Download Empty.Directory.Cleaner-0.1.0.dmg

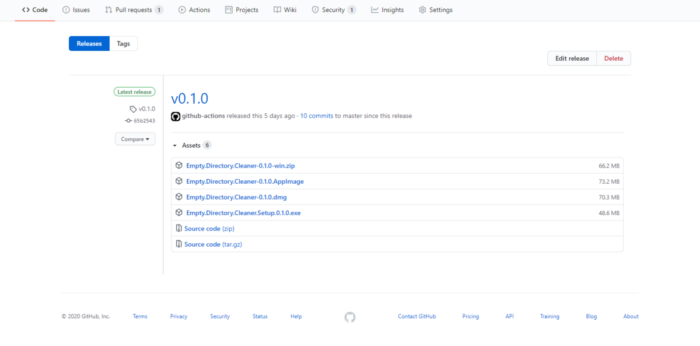(236, 197)
